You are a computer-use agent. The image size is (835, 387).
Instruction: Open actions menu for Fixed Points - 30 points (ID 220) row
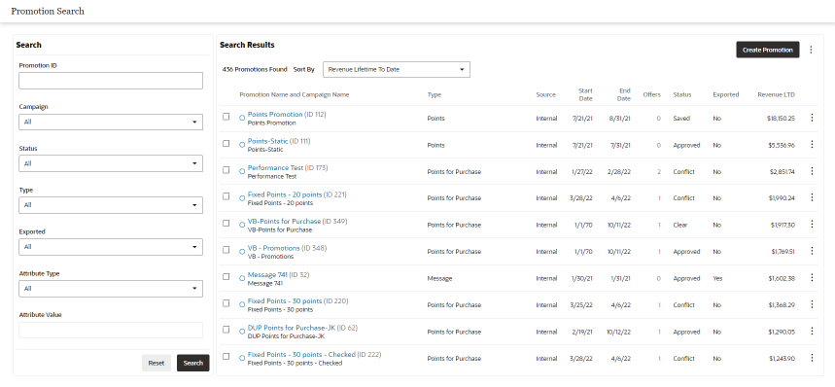812,304
